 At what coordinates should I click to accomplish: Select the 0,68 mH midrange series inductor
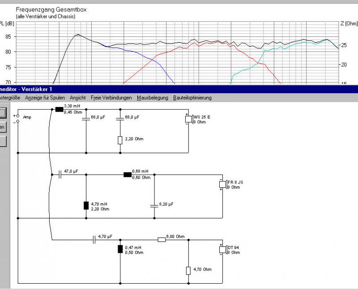point(127,174)
